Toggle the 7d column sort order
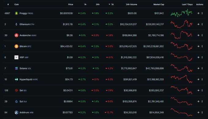Screen dimensions: 208x119 111,4
